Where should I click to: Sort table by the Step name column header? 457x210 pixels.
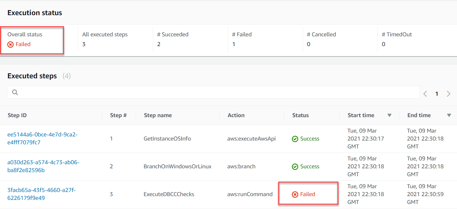158,115
